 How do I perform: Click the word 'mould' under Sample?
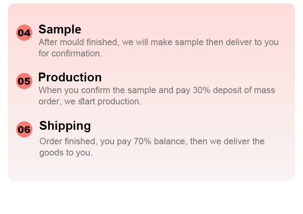click(x=72, y=42)
